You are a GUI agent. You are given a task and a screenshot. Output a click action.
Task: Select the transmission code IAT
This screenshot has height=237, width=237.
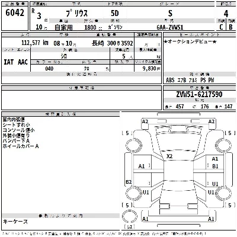[x=9, y=62]
